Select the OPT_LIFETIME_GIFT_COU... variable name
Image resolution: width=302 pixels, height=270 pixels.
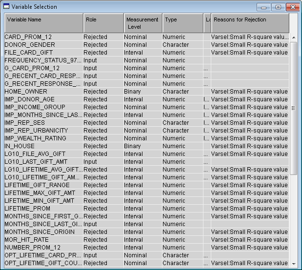43,263
